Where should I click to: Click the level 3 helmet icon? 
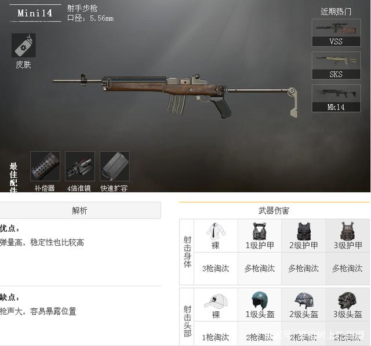click(347, 300)
